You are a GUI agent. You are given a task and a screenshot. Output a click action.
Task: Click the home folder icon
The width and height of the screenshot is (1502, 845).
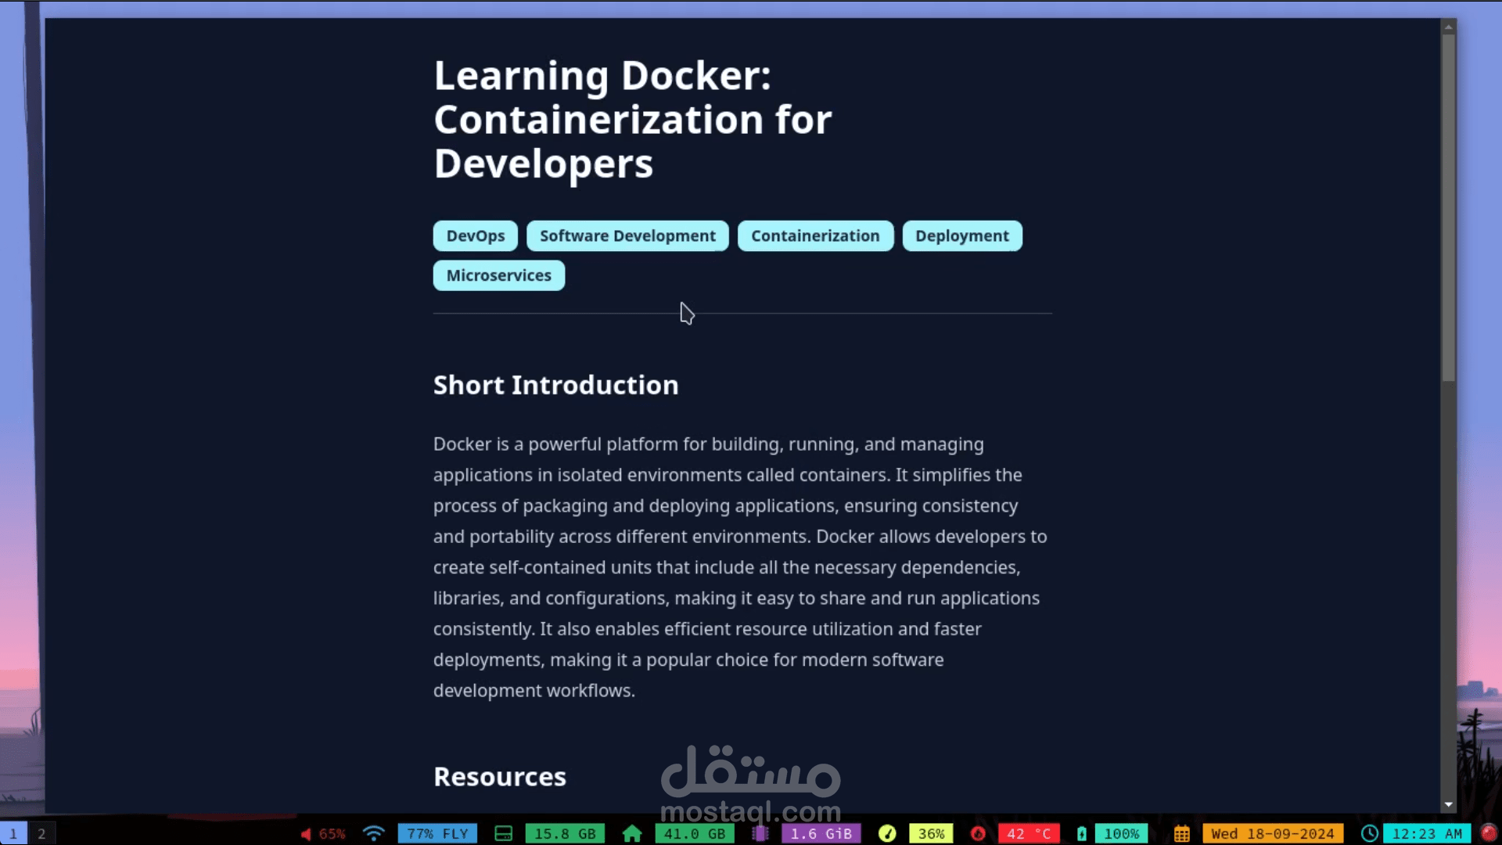pos(632,834)
